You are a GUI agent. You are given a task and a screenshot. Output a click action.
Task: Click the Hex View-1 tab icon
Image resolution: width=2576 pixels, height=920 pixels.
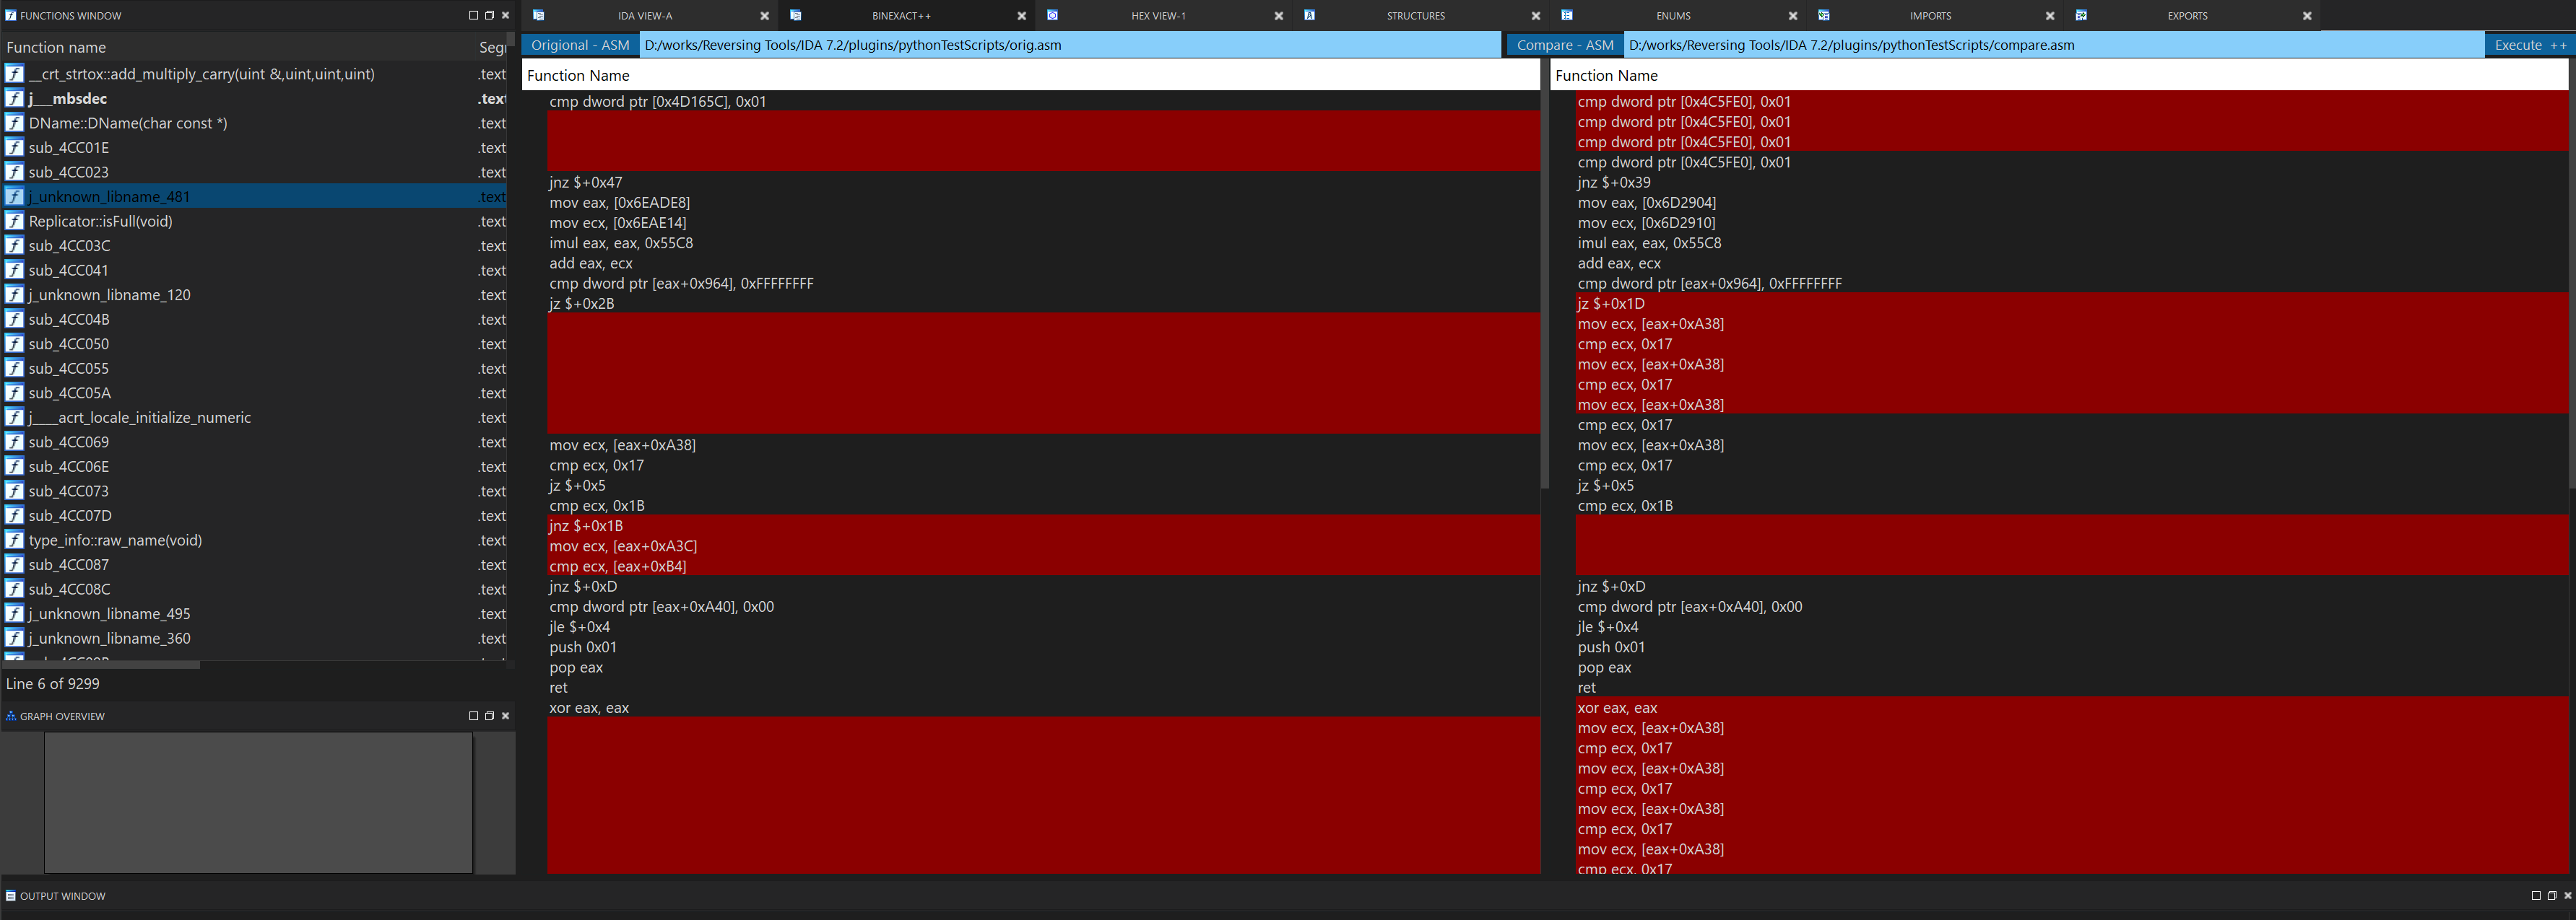tap(1052, 15)
